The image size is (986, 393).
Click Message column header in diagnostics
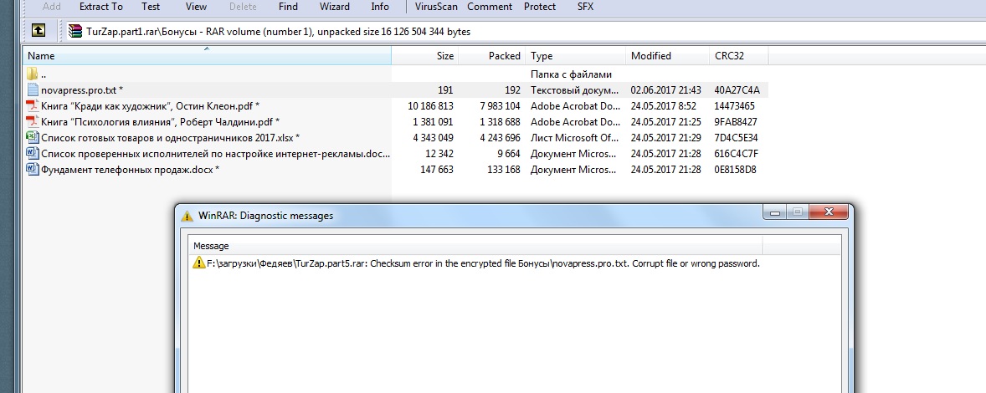point(475,246)
